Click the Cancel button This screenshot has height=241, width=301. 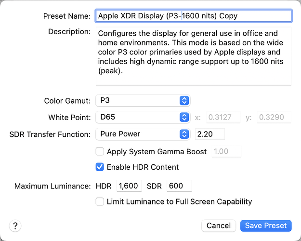click(x=219, y=226)
